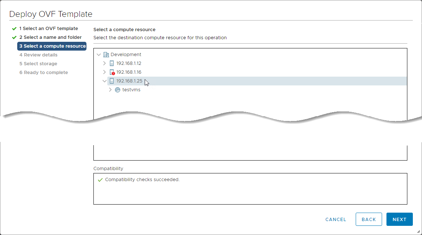Viewport: 422px width, 235px height.
Task: Click the error-flagged host icon for 192.168.1.16
Action: point(112,72)
